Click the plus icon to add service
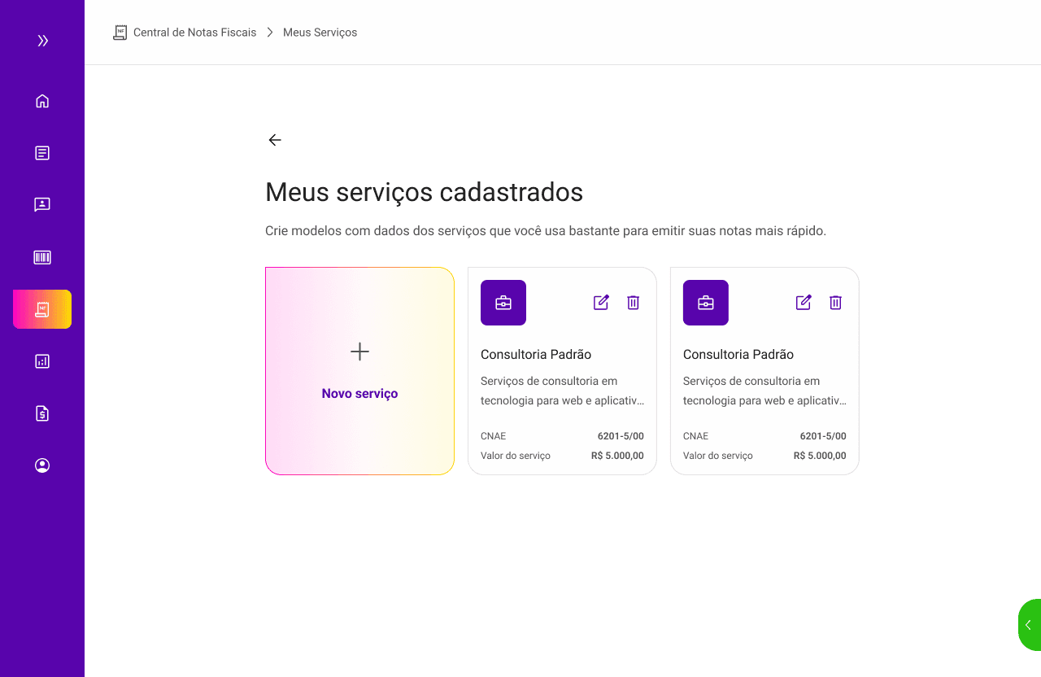This screenshot has width=1041, height=677. point(359,352)
